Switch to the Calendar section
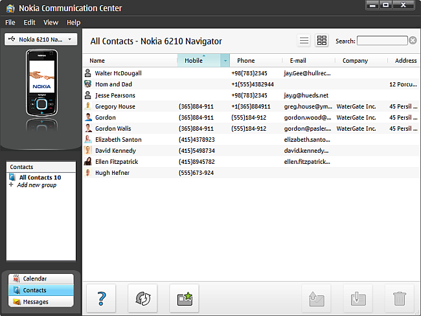 pos(41,278)
